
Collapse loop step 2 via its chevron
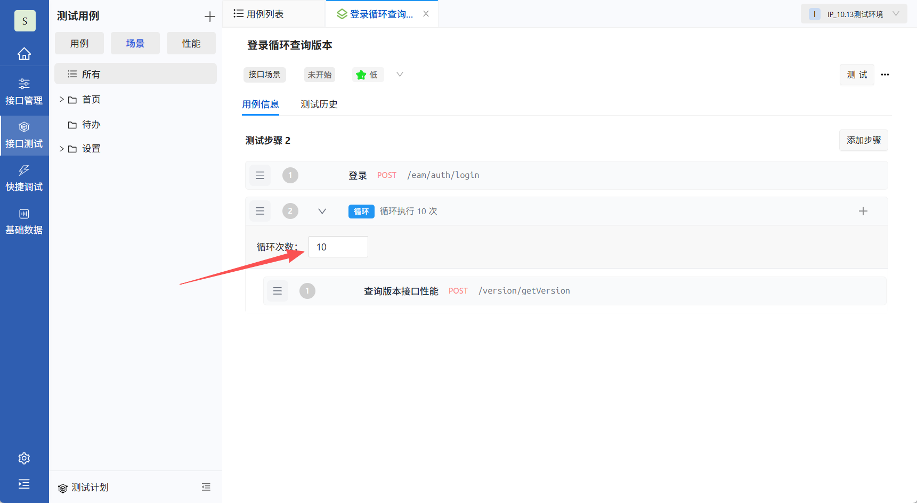click(x=322, y=211)
